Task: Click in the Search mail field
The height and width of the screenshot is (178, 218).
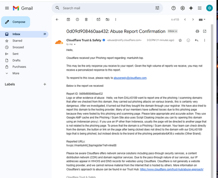Action: point(108,8)
